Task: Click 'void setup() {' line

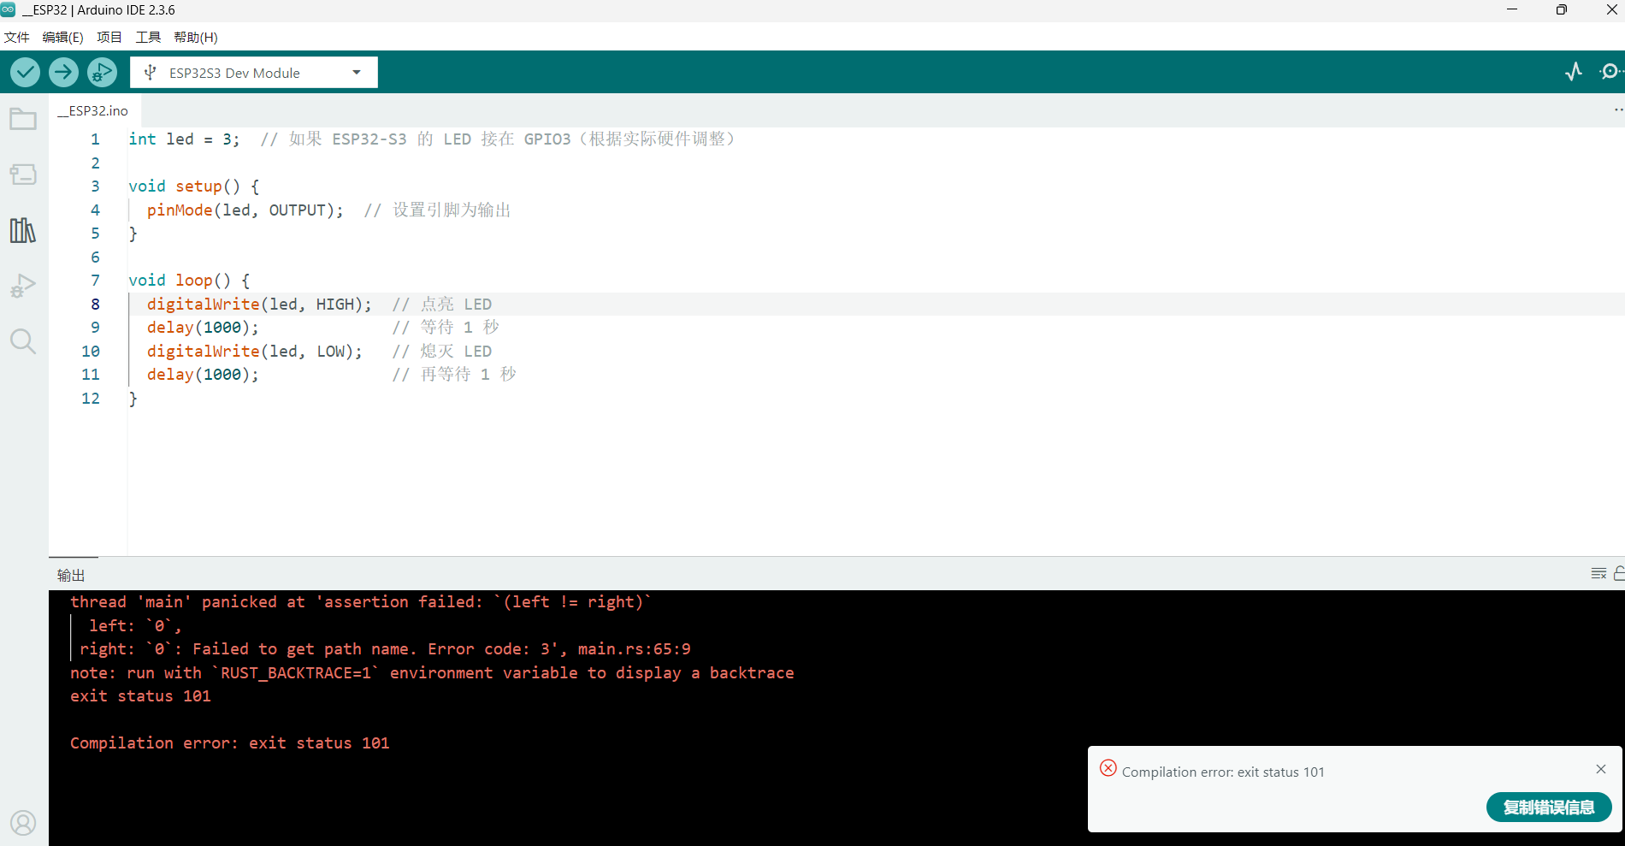Action: [193, 186]
